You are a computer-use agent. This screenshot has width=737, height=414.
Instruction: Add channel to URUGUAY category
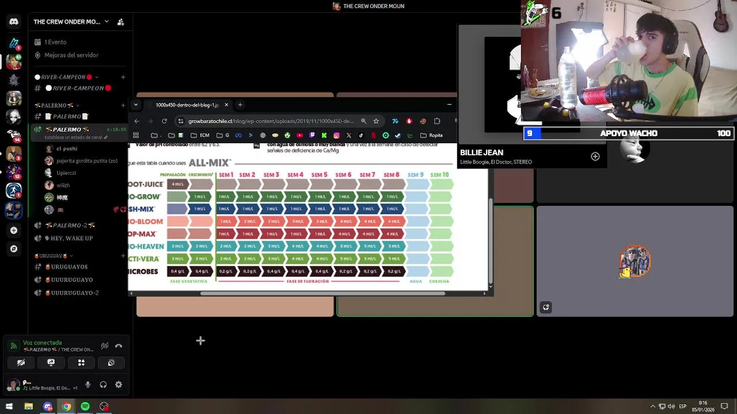coord(123,256)
